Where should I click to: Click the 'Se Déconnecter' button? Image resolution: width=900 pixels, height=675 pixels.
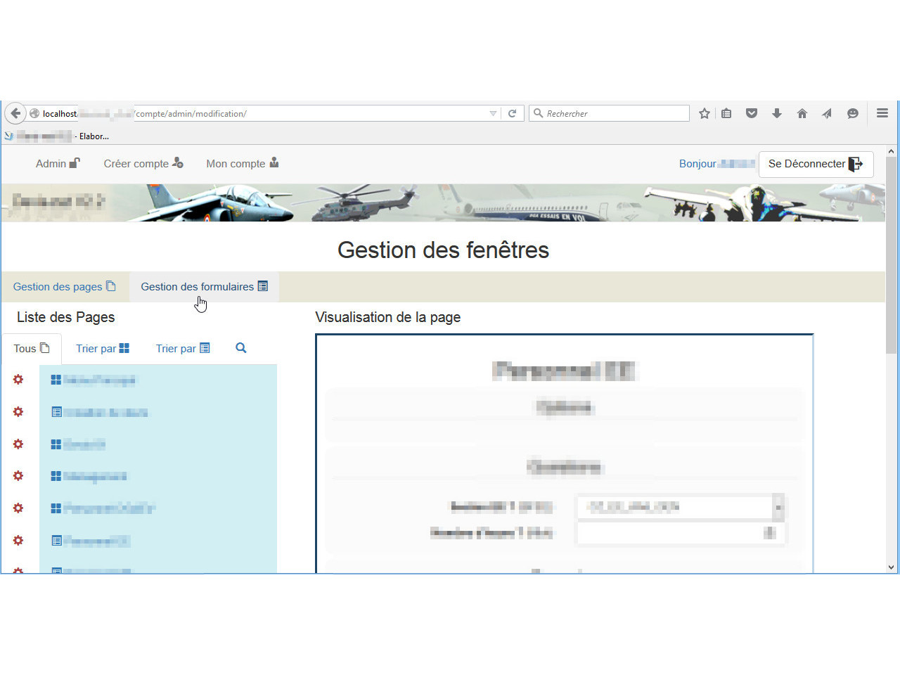tap(816, 164)
